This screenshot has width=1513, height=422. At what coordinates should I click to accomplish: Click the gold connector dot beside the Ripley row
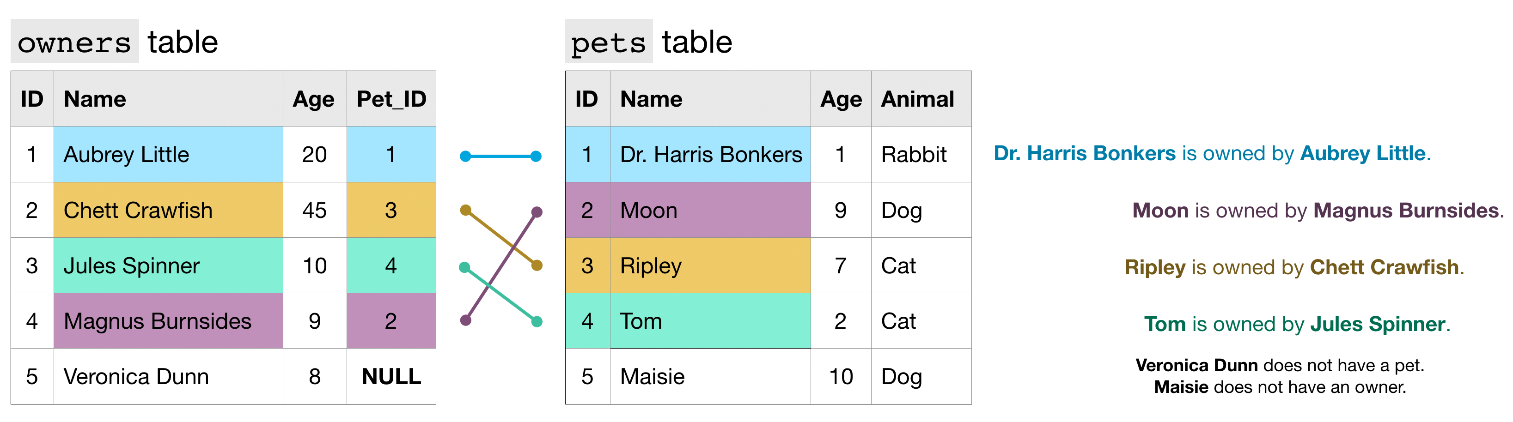pos(536,266)
